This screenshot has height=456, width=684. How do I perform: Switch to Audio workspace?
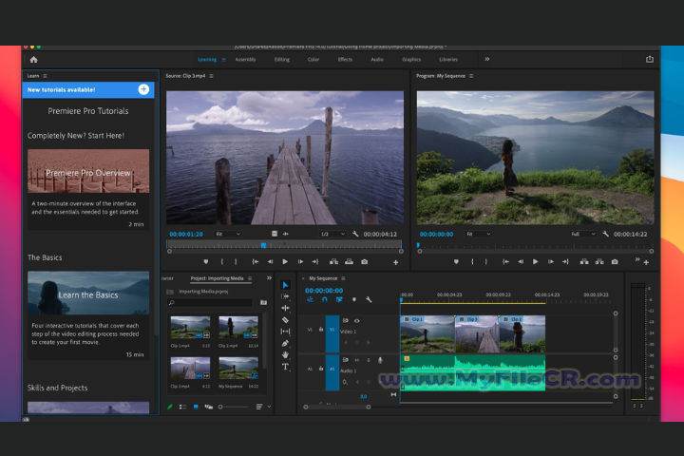[377, 59]
